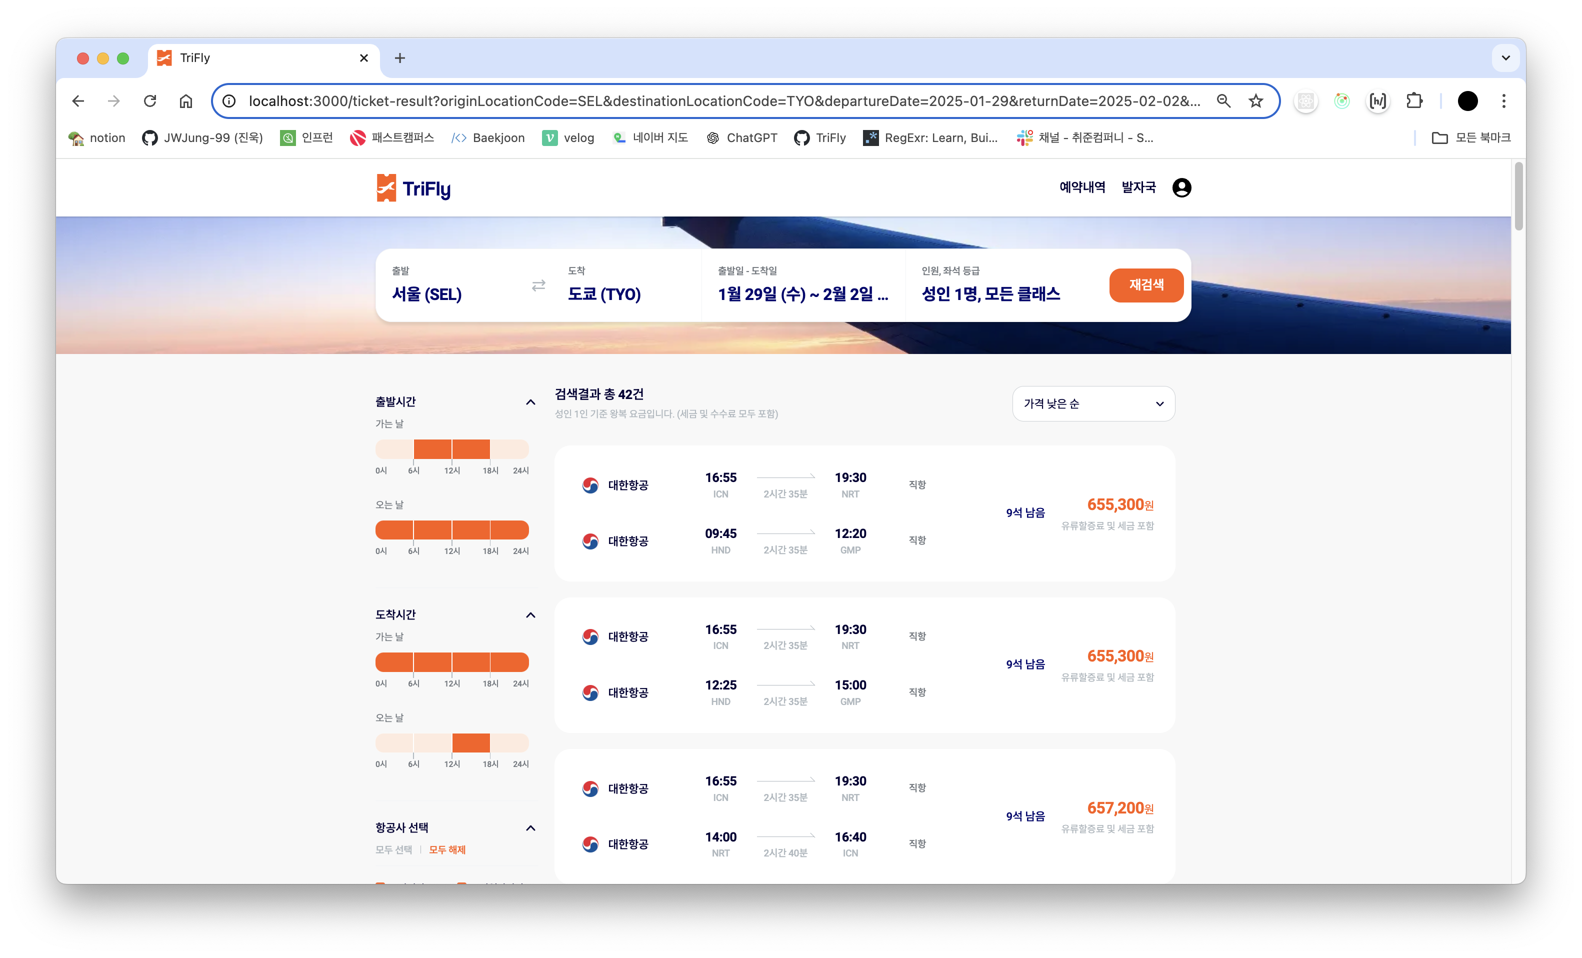This screenshot has width=1582, height=958.
Task: Open 예약내역 menu item
Action: point(1082,187)
